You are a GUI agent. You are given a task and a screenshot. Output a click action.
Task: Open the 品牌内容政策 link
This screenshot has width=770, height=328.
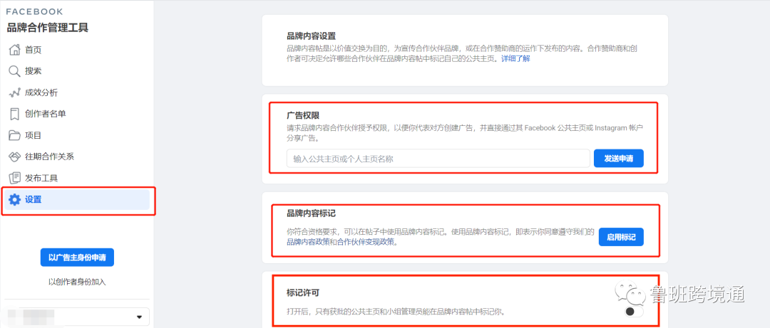309,242
